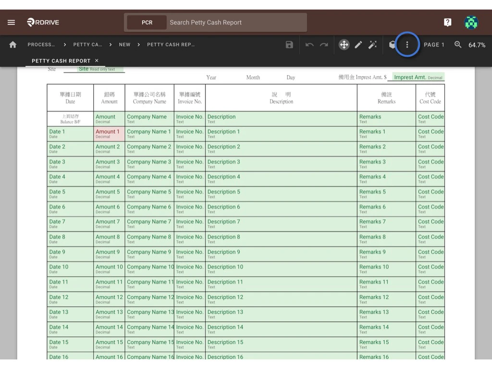This screenshot has height=369, width=492.
Task: Open the three-dot more options menu
Action: tap(407, 45)
